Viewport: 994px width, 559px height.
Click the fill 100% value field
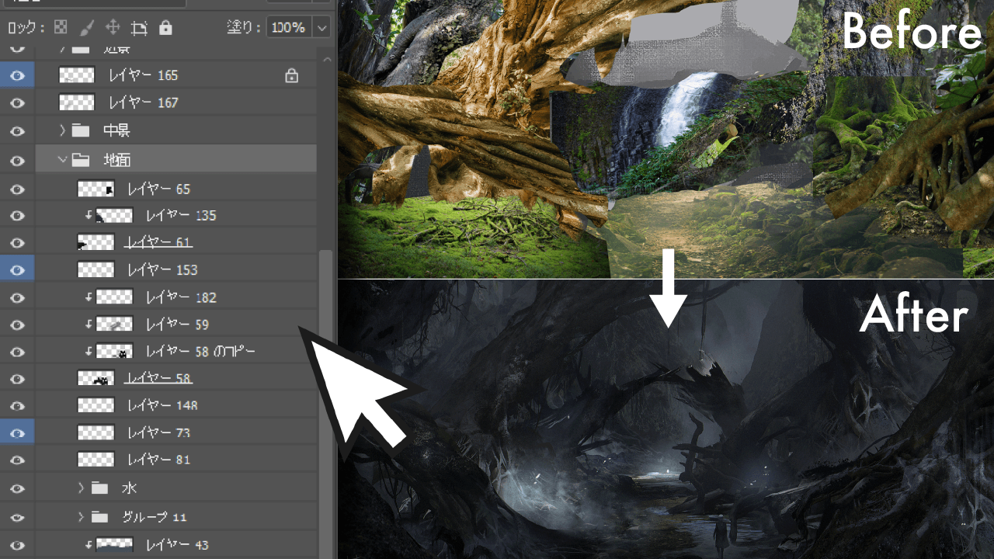pyautogui.click(x=288, y=28)
